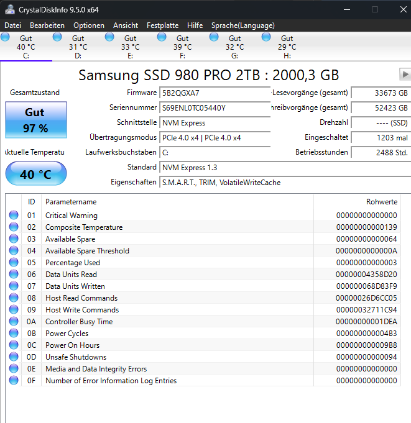Open the Datei menu
The width and height of the screenshot is (411, 423).
click(x=12, y=25)
